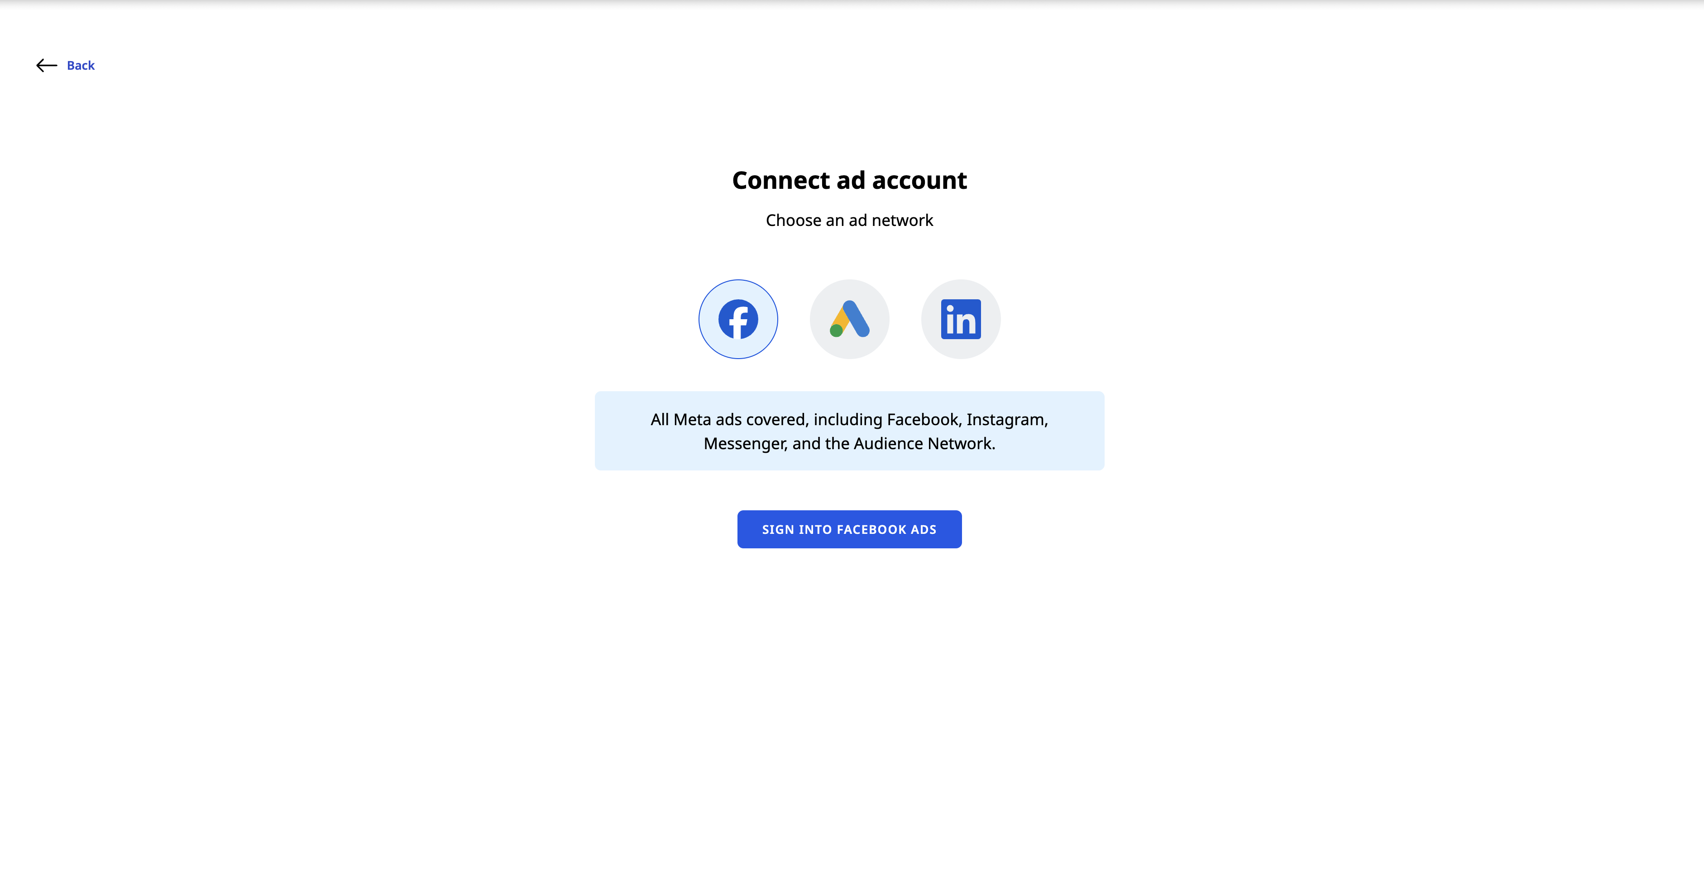
Task: Pick the LinkedIn ad network icon
Action: [961, 319]
